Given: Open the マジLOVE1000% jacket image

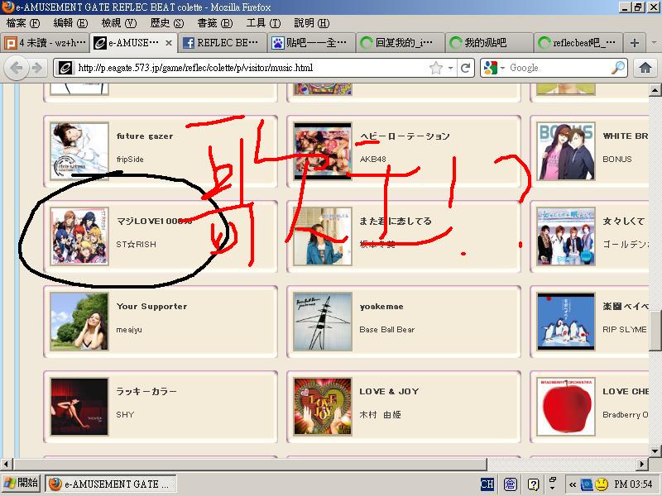Looking at the screenshot, I should (x=79, y=236).
